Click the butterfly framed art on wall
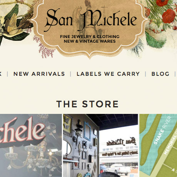Image resolution: width=177 pixels, height=177 pixels. (68, 124)
